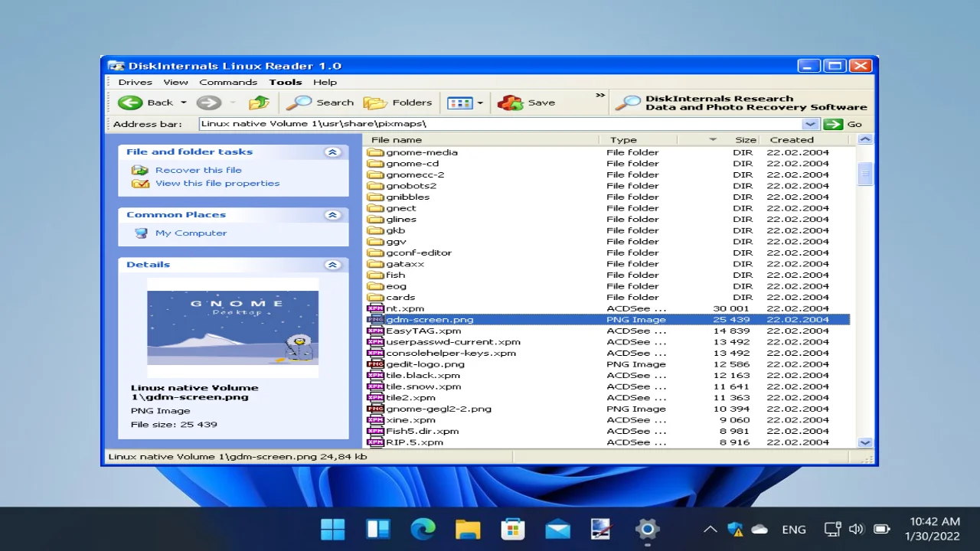This screenshot has height=551, width=980.
Task: Collapse the File and folder tasks panel
Action: (332, 152)
